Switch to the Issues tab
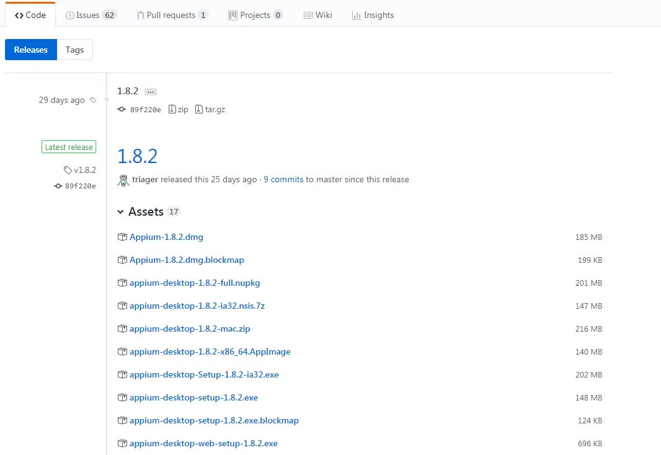661x455 pixels. 91,15
